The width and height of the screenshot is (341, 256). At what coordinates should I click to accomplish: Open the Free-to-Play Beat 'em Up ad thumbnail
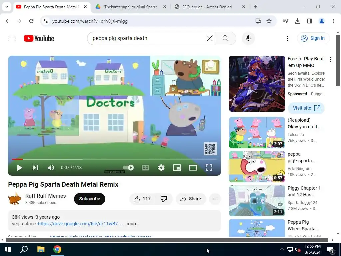257,84
